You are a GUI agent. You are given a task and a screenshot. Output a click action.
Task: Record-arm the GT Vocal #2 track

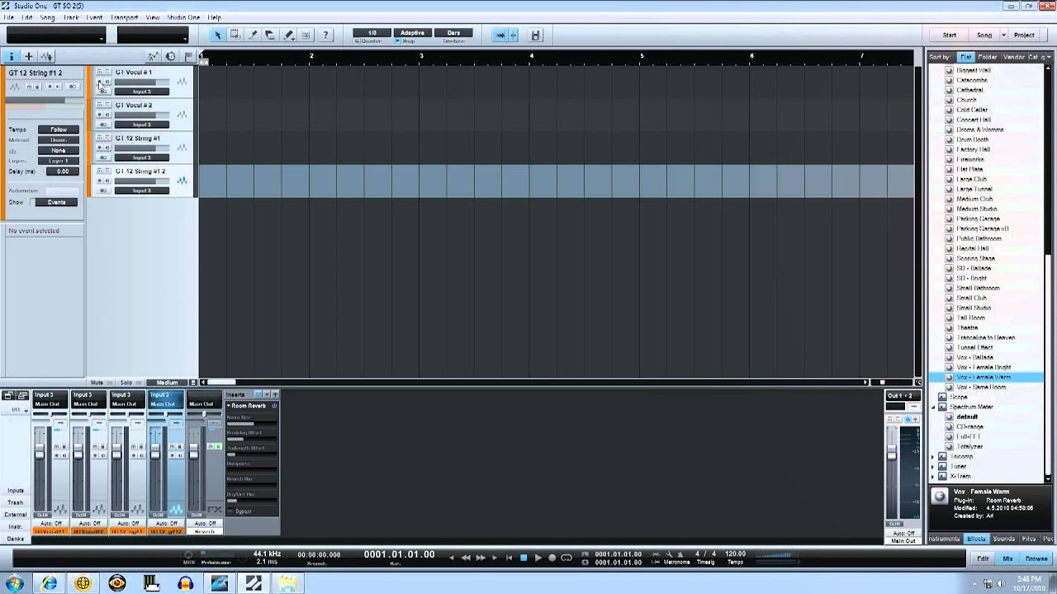tap(99, 115)
